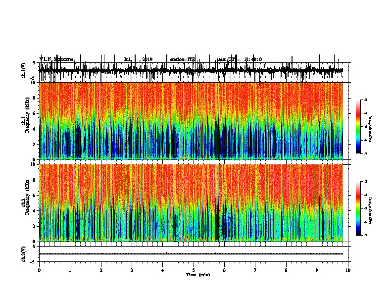The image size is (392, 303).
Task: Click the -7 label on ch.1 colorbar
Action: tap(365, 153)
